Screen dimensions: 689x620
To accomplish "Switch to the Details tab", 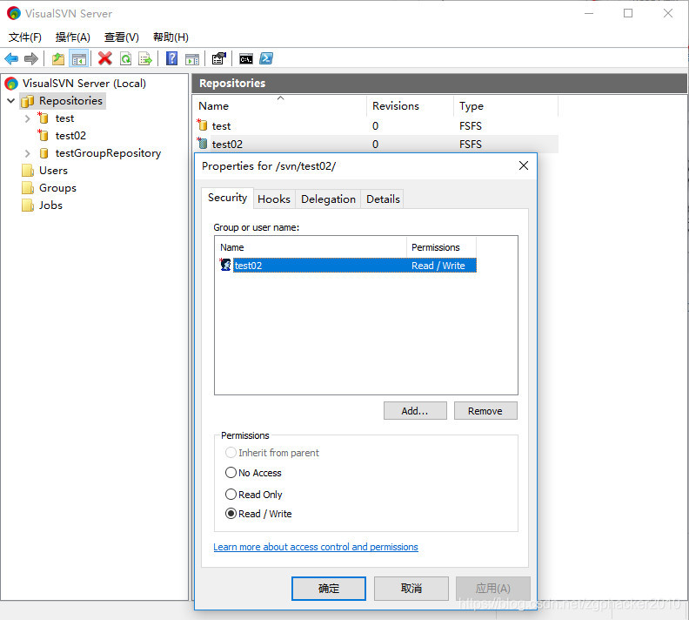I will (383, 199).
